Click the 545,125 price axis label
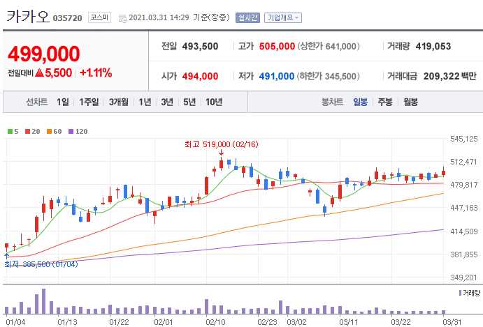This screenshot has width=483, height=327. click(464, 139)
